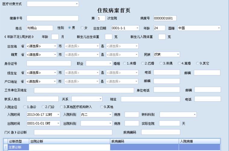Select admission route 3.其他医疗机构转入
Viewport: 229px width, 151px height.
(x=61, y=107)
